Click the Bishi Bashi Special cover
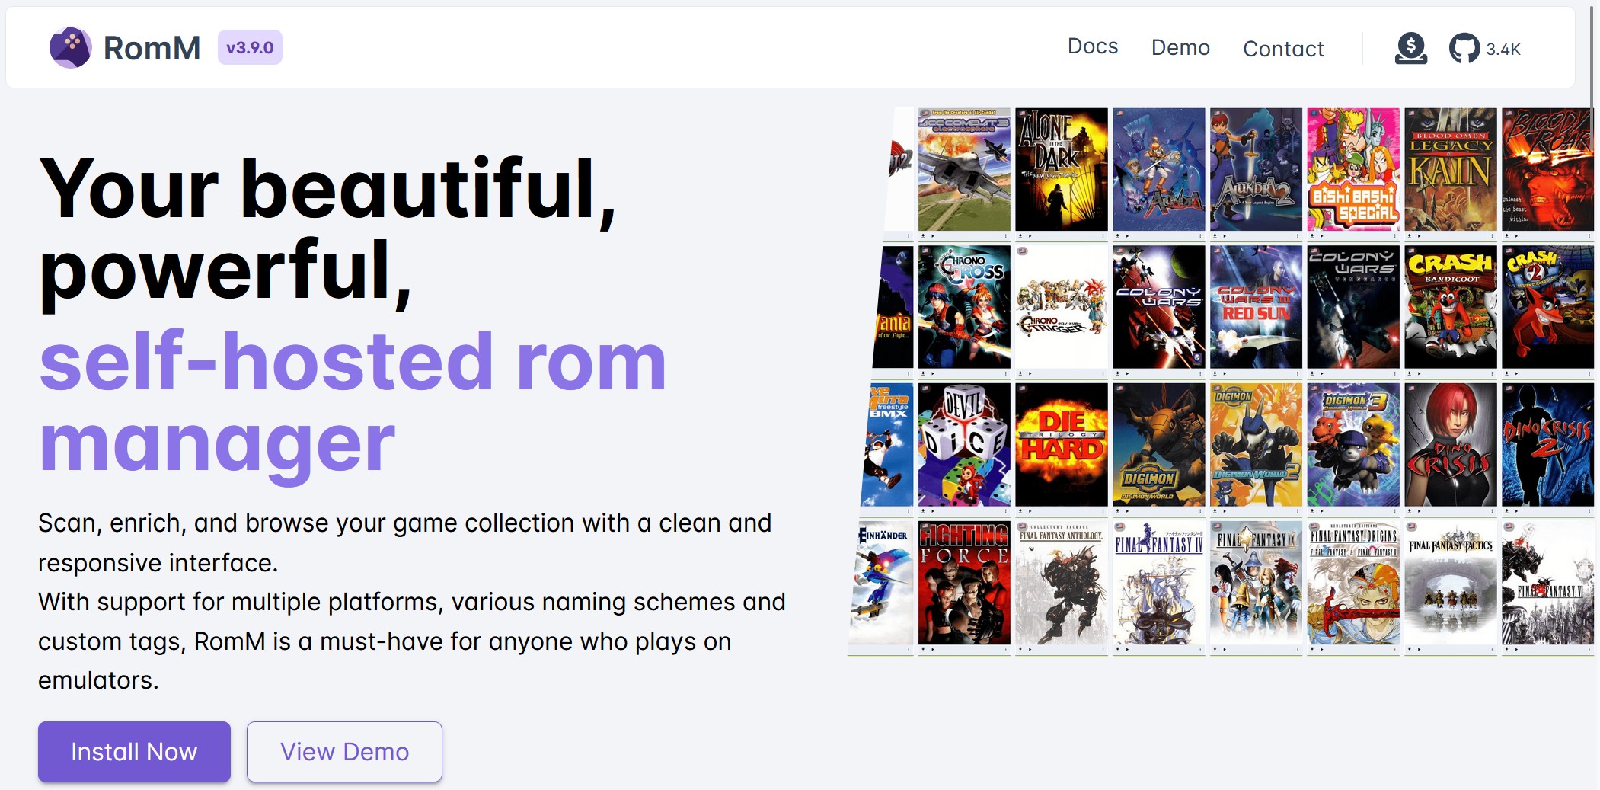The height and width of the screenshot is (790, 1600). tap(1352, 169)
